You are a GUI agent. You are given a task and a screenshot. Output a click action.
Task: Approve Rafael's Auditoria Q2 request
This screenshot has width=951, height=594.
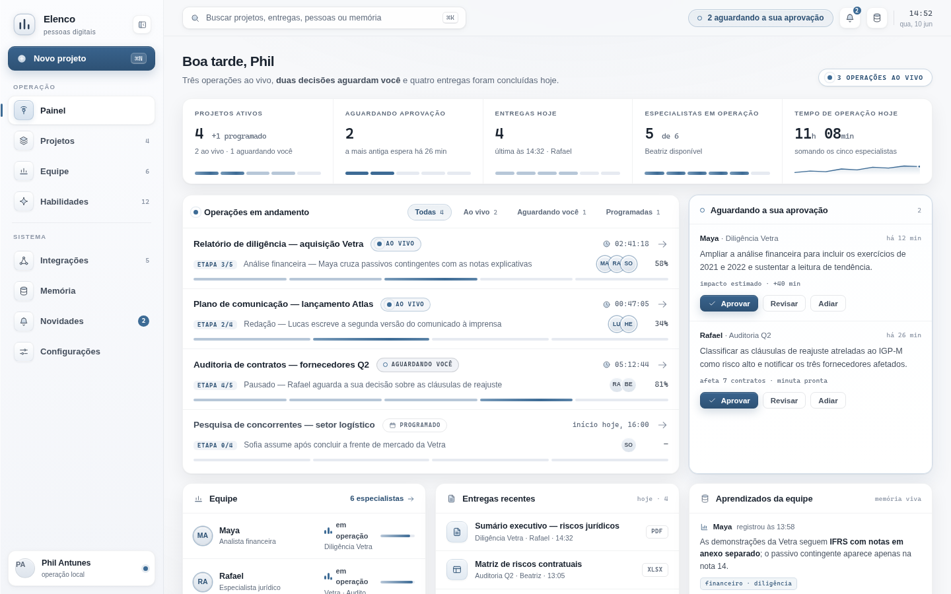click(x=728, y=401)
